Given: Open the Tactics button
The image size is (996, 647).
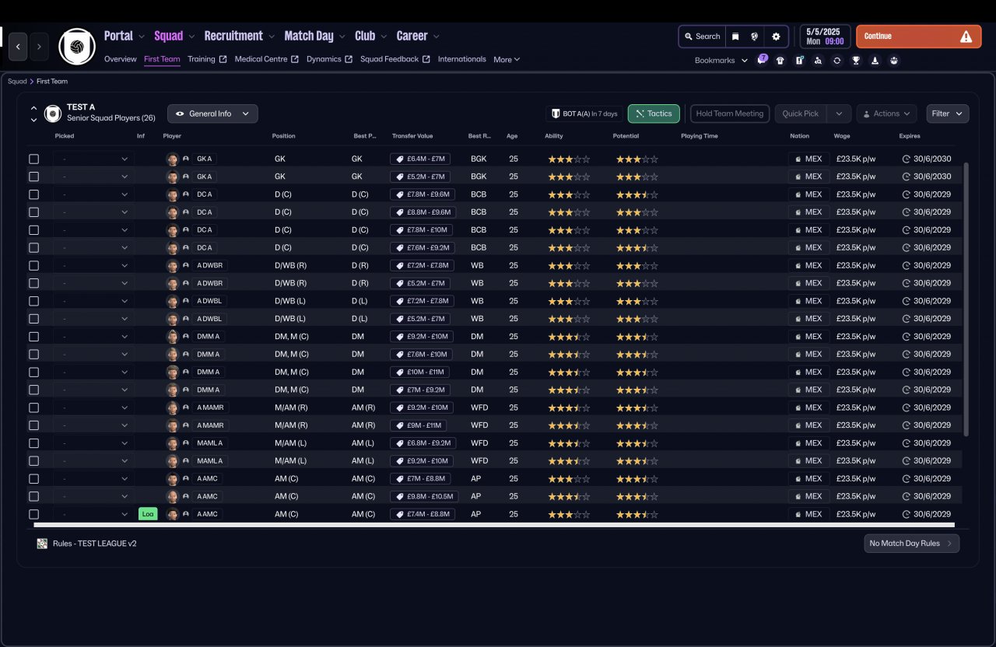Looking at the screenshot, I should [654, 114].
